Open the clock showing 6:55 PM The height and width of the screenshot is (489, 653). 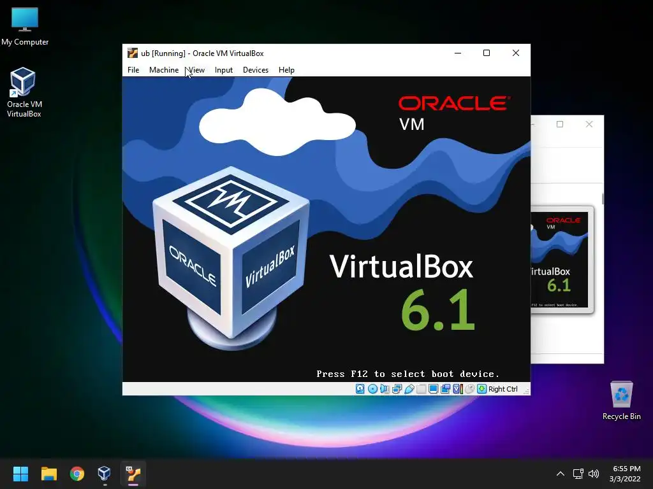625,474
